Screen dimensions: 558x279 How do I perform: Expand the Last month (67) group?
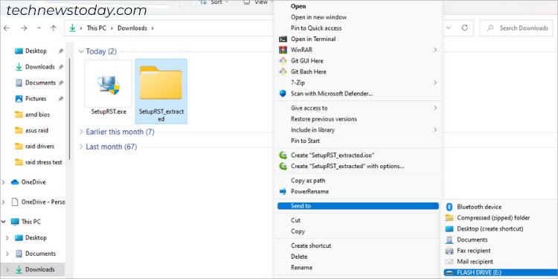pos(81,147)
